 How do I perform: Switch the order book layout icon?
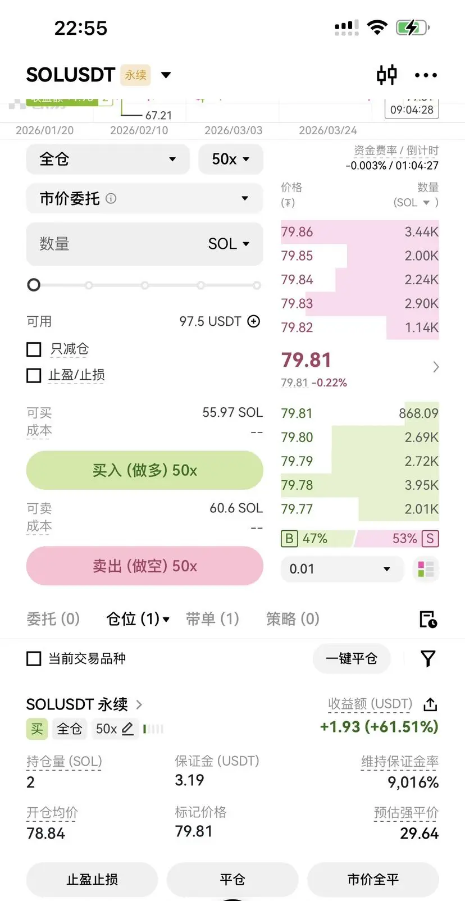tap(426, 569)
